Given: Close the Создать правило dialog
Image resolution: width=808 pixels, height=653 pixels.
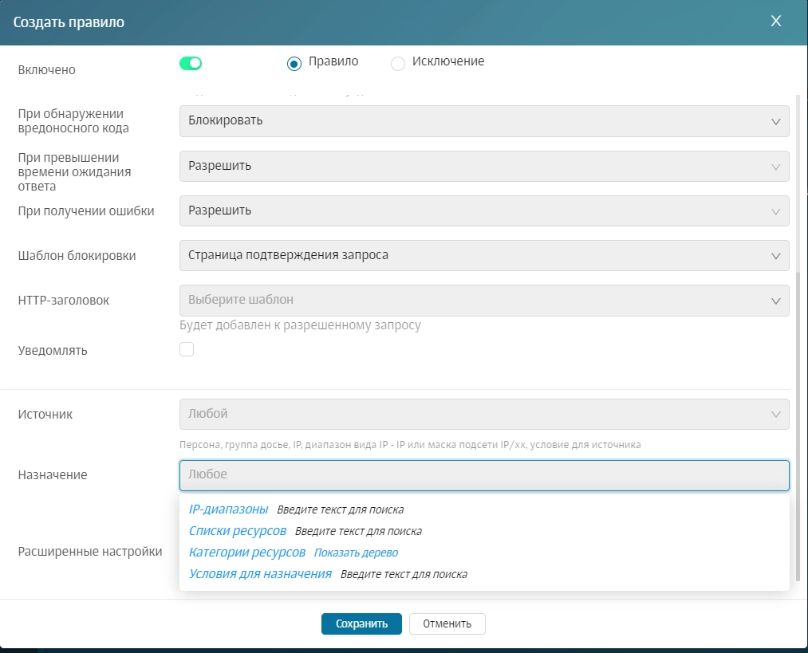Looking at the screenshot, I should (x=775, y=21).
